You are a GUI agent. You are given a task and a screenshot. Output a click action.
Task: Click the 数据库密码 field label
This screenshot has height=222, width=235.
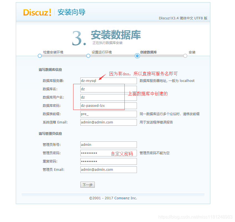(52, 106)
